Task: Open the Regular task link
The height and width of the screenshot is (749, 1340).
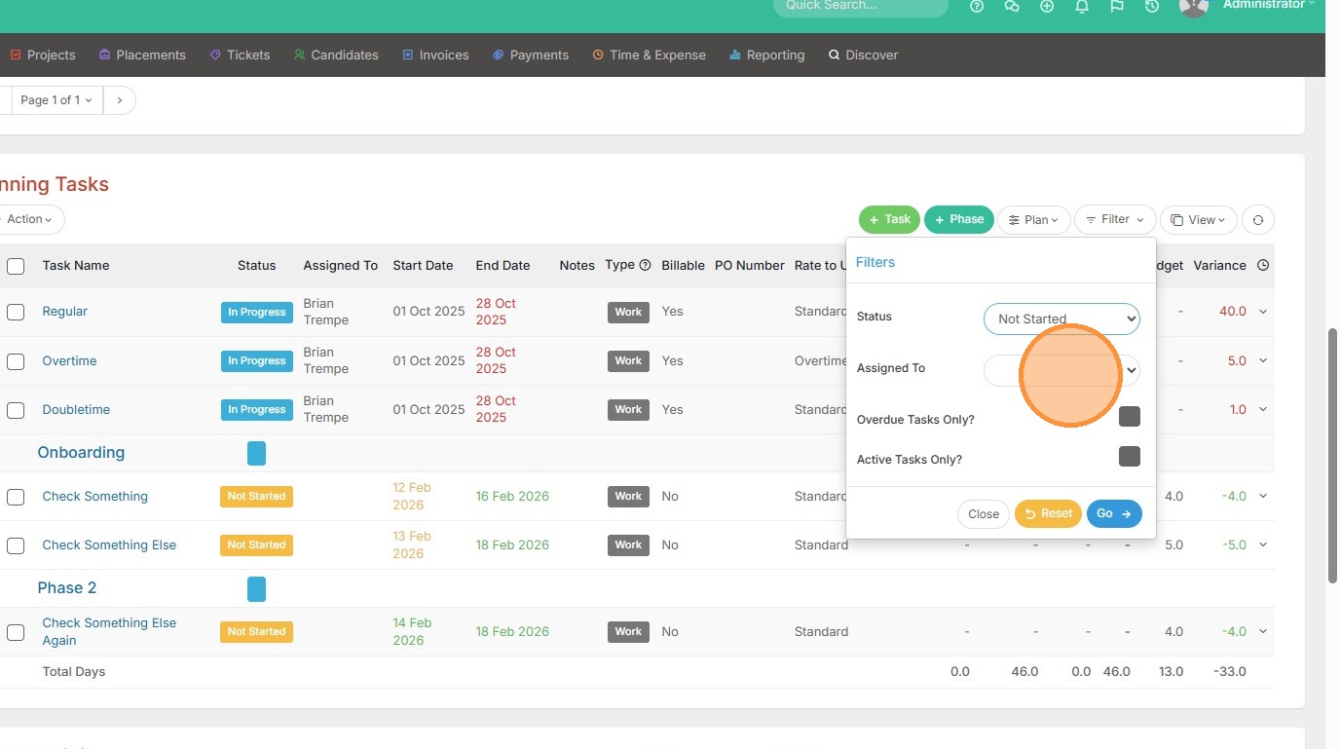Action: [65, 312]
